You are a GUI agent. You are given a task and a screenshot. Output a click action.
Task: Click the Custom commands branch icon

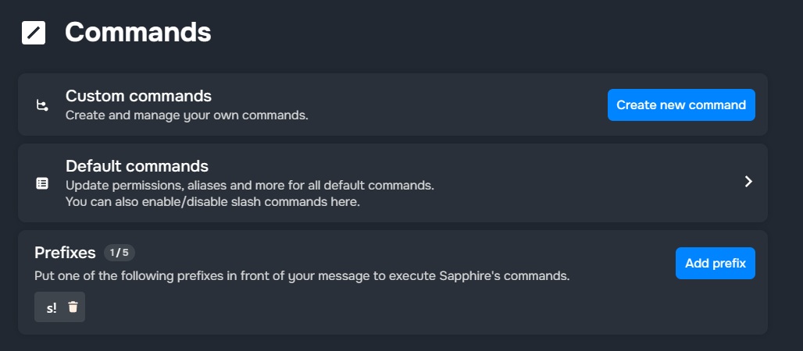[x=42, y=105]
